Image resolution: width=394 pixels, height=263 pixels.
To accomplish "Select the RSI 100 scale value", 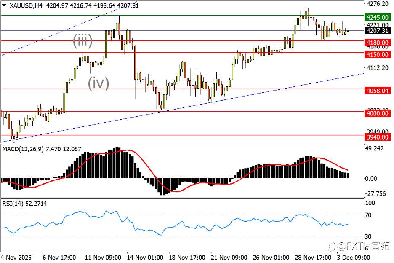I will point(370,203).
